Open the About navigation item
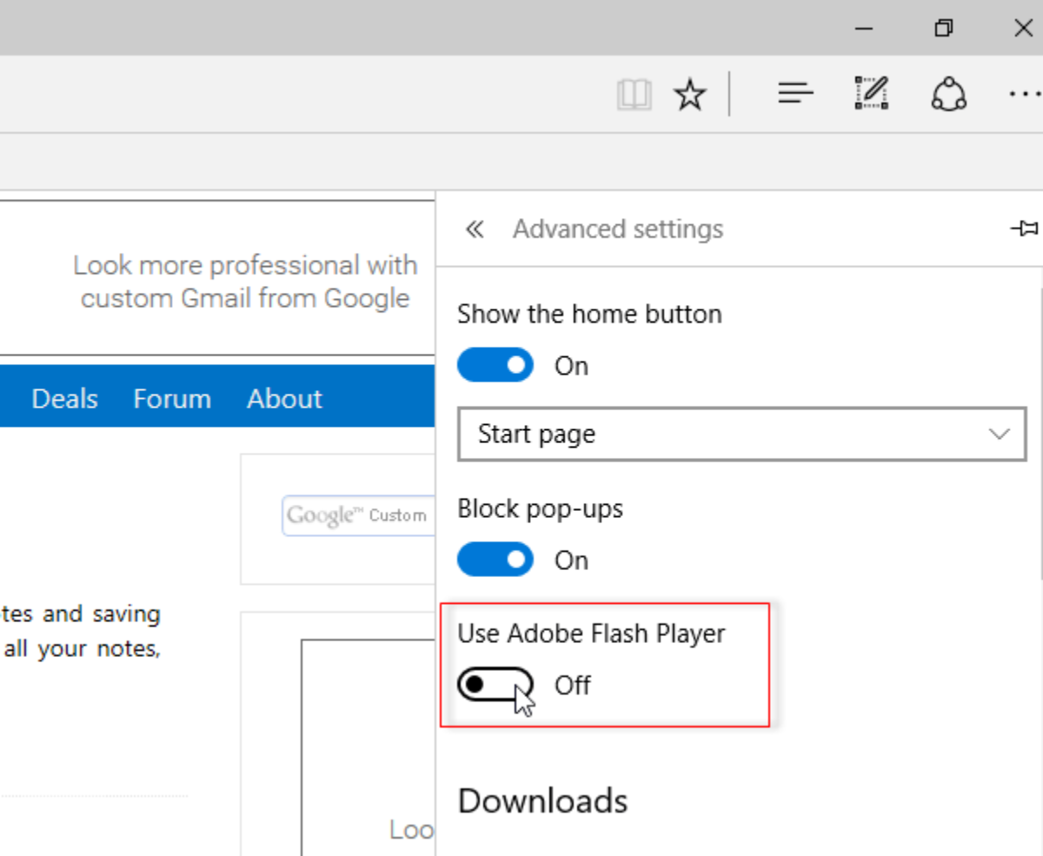The image size is (1043, 856). [x=284, y=399]
